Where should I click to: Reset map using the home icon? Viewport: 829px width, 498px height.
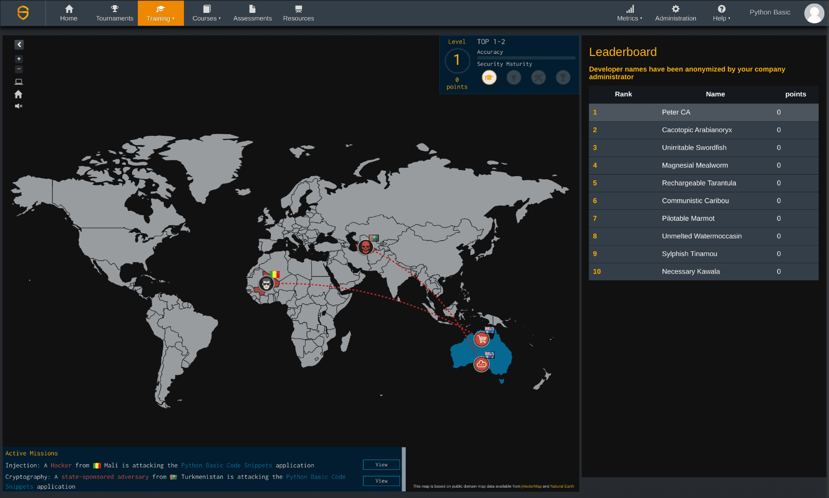[x=19, y=94]
